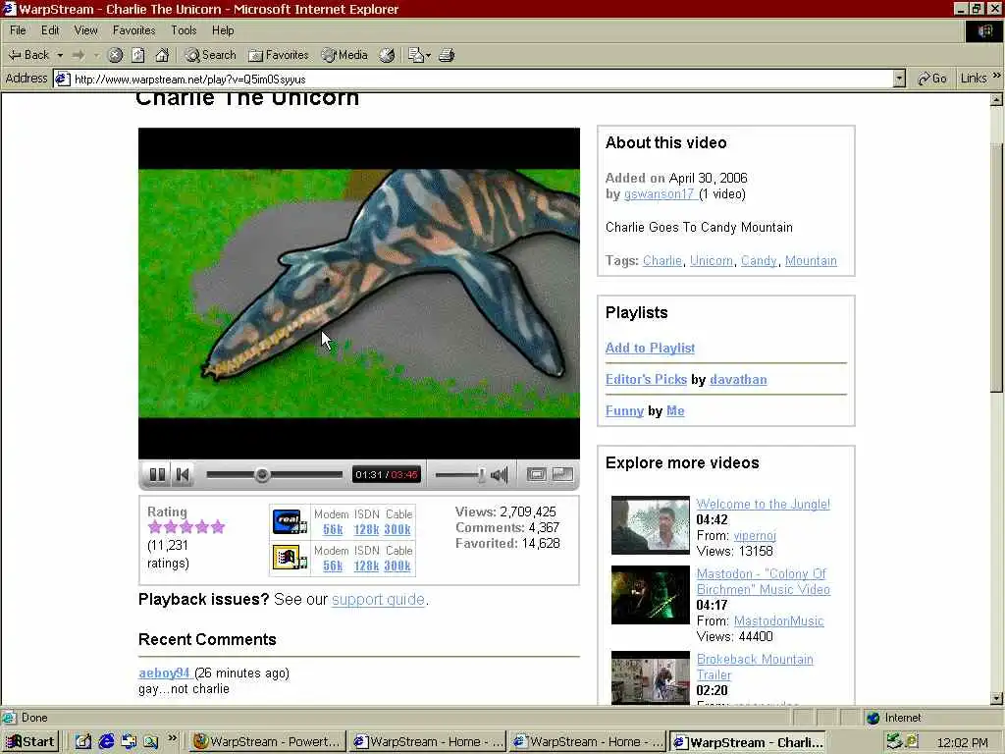The height and width of the screenshot is (754, 1005).
Task: Click the video seek slider handle
Action: (x=261, y=475)
